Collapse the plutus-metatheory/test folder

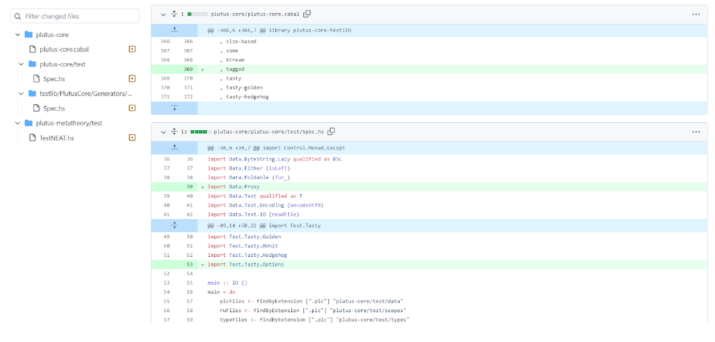(17, 123)
